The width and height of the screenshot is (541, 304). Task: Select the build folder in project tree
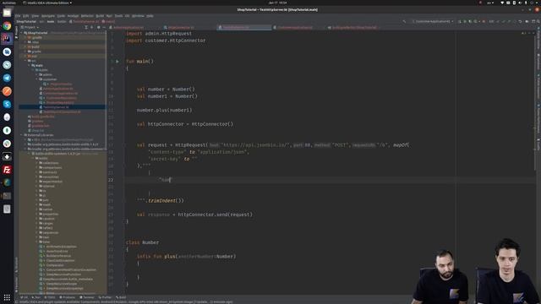tap(62, 46)
